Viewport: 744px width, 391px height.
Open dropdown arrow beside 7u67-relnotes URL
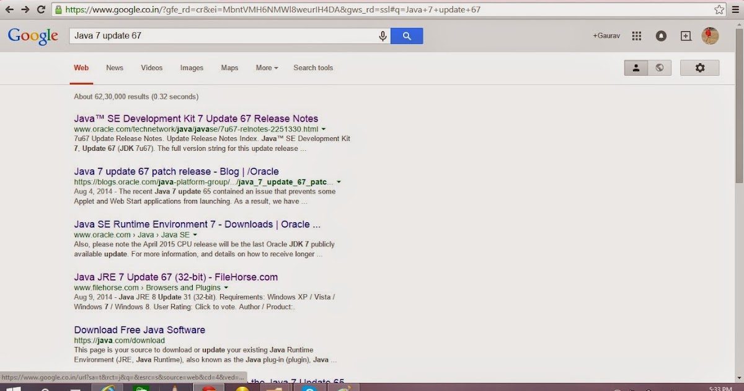[324, 130]
